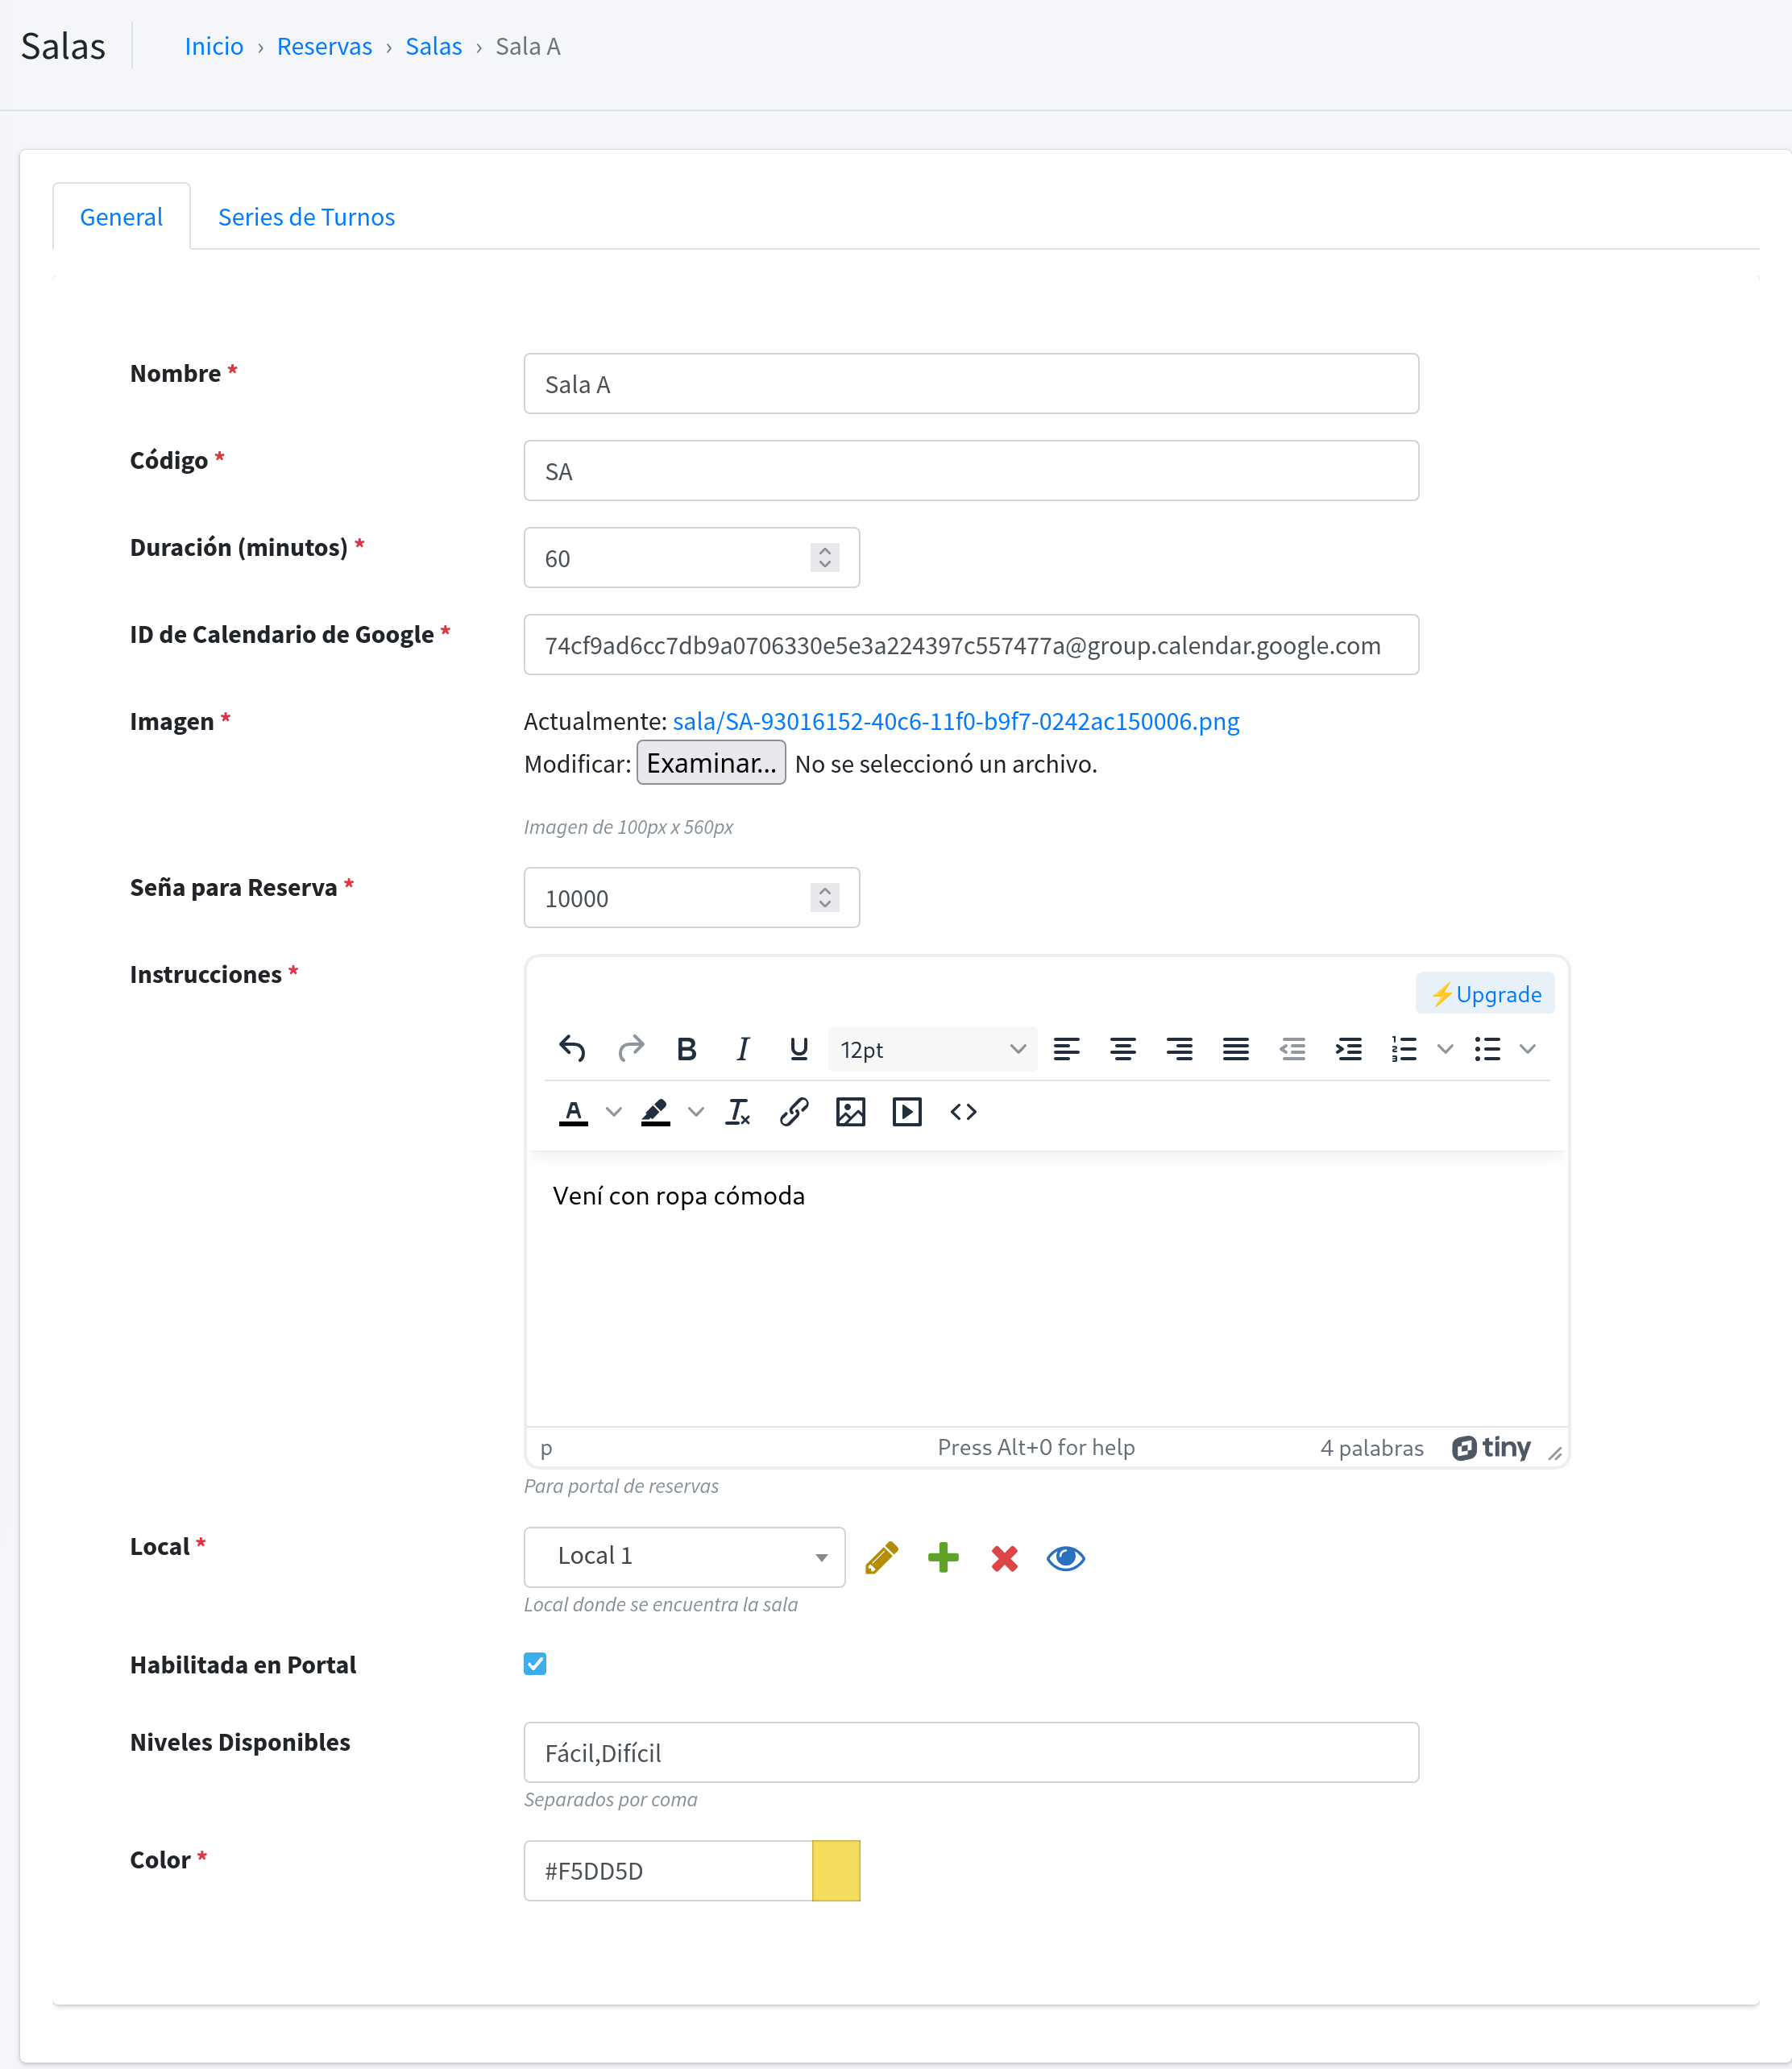Open the Local 1 select dropdown

tap(684, 1556)
